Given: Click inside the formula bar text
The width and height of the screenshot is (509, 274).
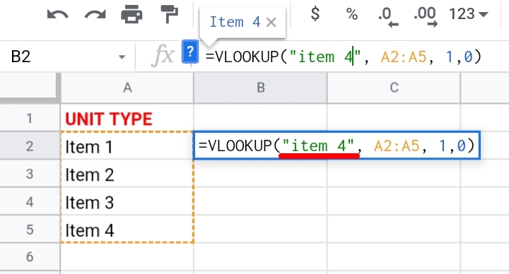Looking at the screenshot, I should pyautogui.click(x=344, y=57).
